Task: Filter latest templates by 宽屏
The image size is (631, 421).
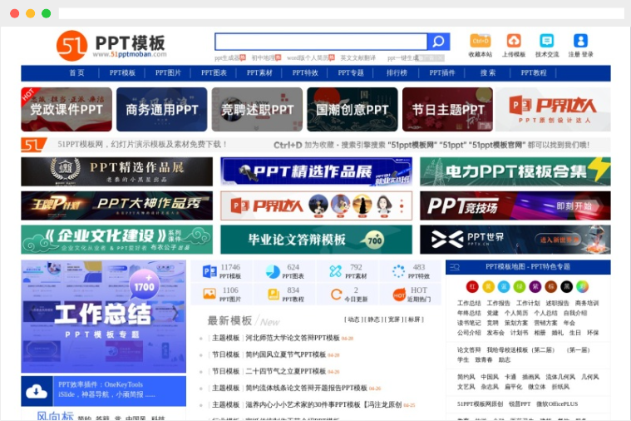Action: (x=394, y=319)
